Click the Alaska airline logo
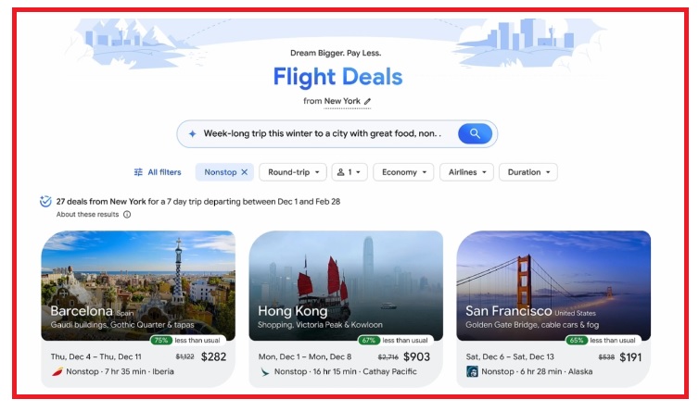This screenshot has width=699, height=412. tap(472, 371)
